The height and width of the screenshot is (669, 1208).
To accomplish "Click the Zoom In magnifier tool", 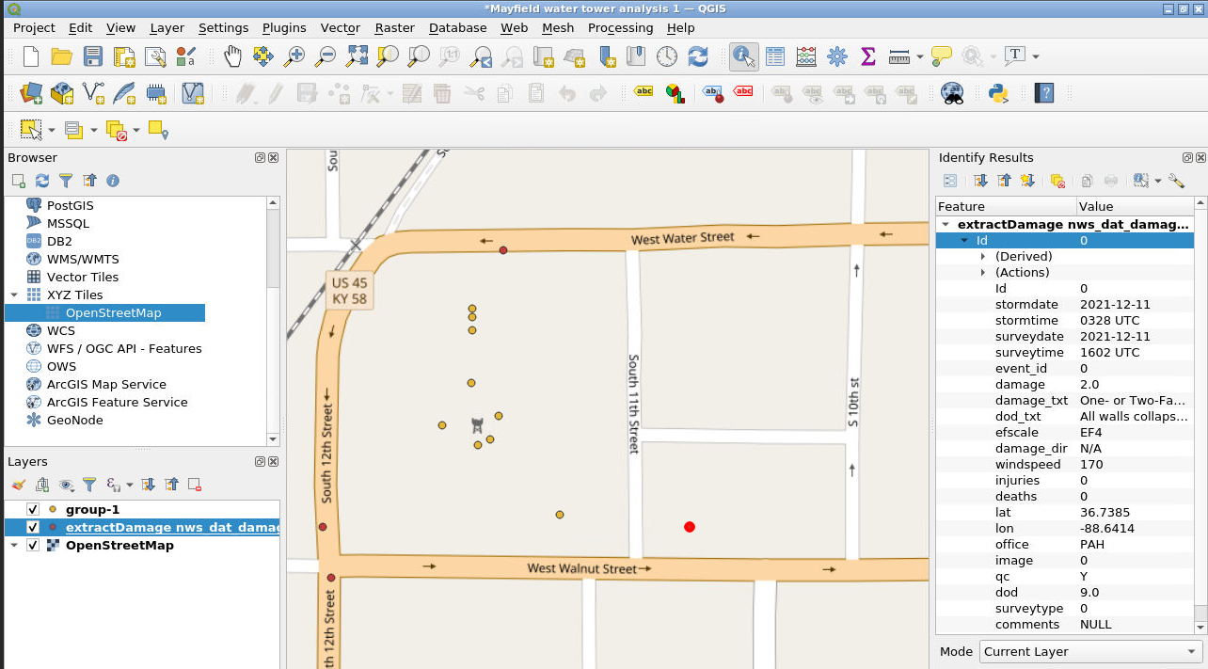I will coord(294,56).
